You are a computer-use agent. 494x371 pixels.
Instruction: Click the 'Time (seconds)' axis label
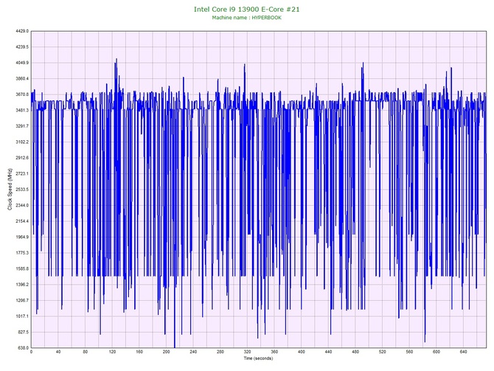(258, 358)
